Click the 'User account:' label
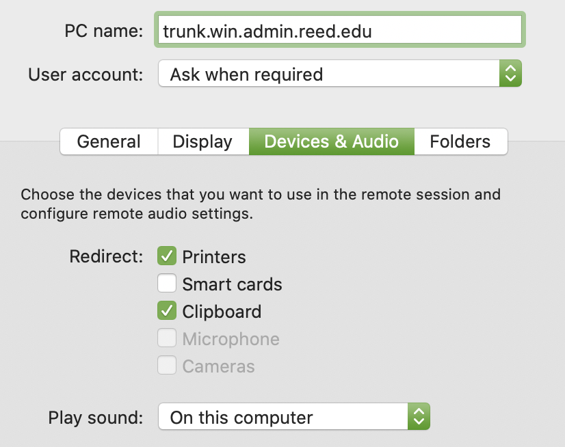 86,74
